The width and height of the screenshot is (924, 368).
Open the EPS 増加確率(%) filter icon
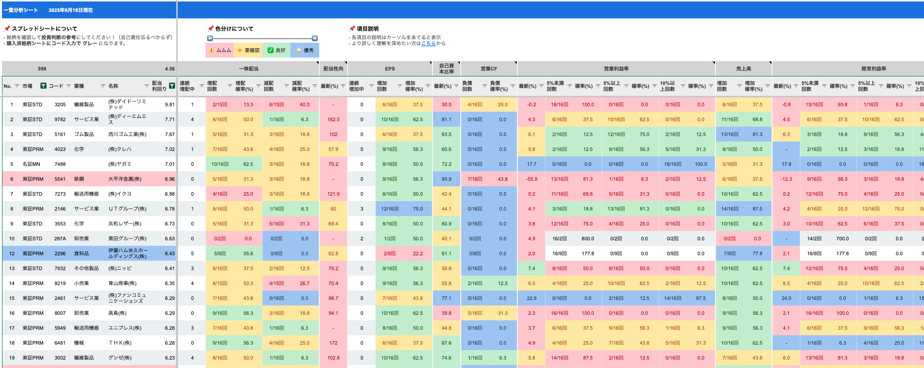point(428,86)
